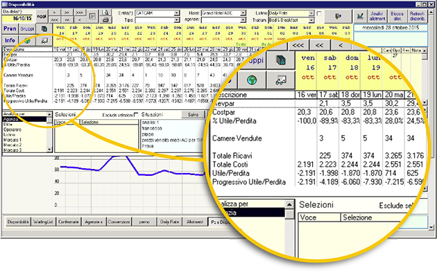Open the chart graph icon button

tap(360, 17)
